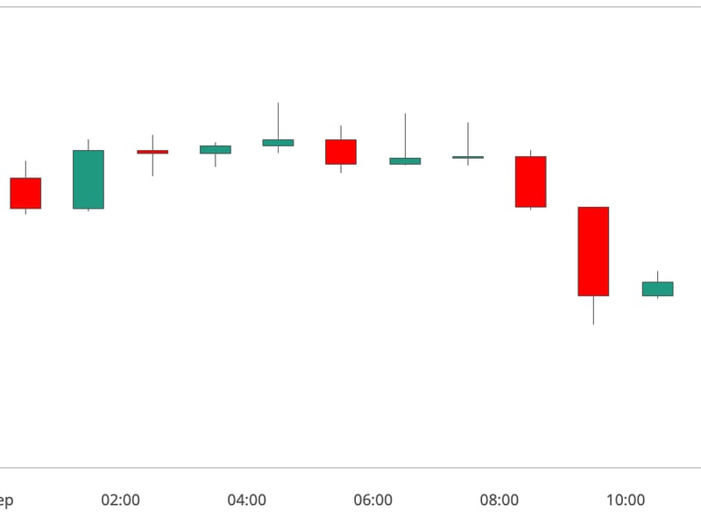The height and width of the screenshot is (526, 701).
Task: Select the 10:00 time axis label
Action: [x=626, y=501]
